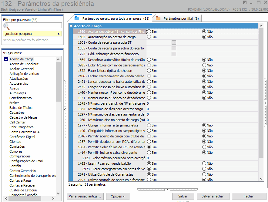Click the Salvar button
The width and height of the screenshot is (268, 202).
tap(183, 196)
